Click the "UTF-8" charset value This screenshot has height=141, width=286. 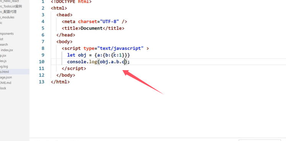coord(110,21)
